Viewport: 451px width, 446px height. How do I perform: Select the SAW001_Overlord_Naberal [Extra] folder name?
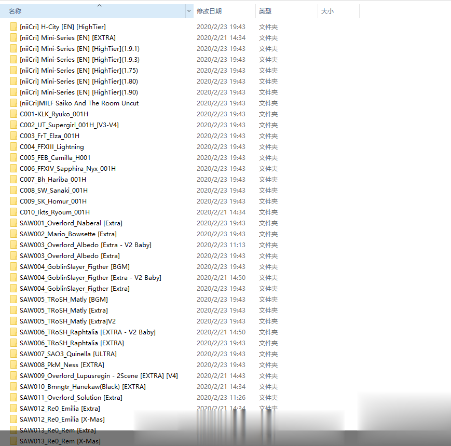click(x=71, y=223)
